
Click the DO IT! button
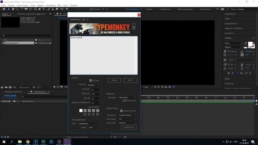tap(130, 80)
